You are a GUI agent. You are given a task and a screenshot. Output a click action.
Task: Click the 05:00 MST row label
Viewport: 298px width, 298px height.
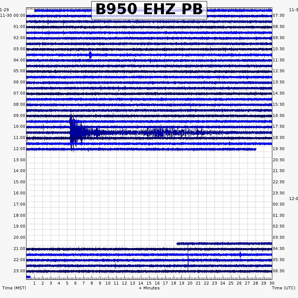point(19,71)
